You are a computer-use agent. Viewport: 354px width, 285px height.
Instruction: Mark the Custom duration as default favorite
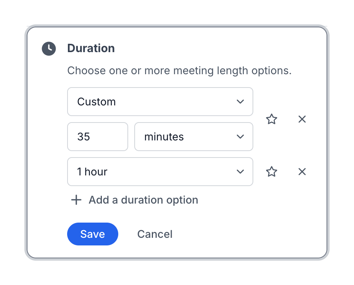coord(271,119)
